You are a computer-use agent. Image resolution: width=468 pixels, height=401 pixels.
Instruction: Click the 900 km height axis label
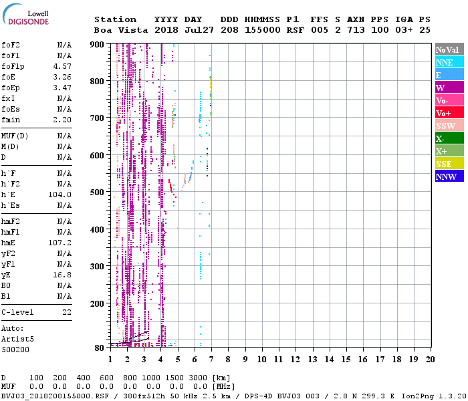pyautogui.click(x=97, y=45)
